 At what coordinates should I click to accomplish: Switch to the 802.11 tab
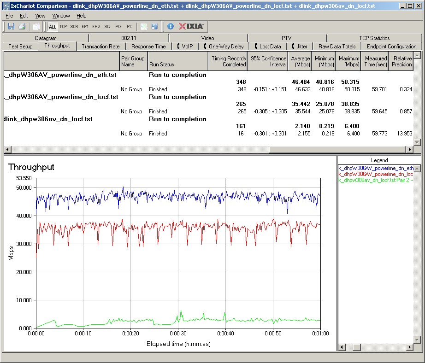(129, 38)
